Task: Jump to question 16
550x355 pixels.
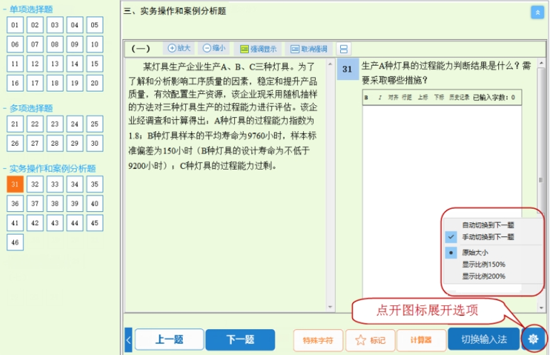Action: pyautogui.click(x=14, y=83)
